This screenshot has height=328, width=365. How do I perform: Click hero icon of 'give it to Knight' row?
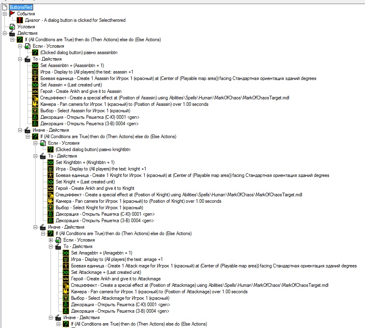point(51,188)
